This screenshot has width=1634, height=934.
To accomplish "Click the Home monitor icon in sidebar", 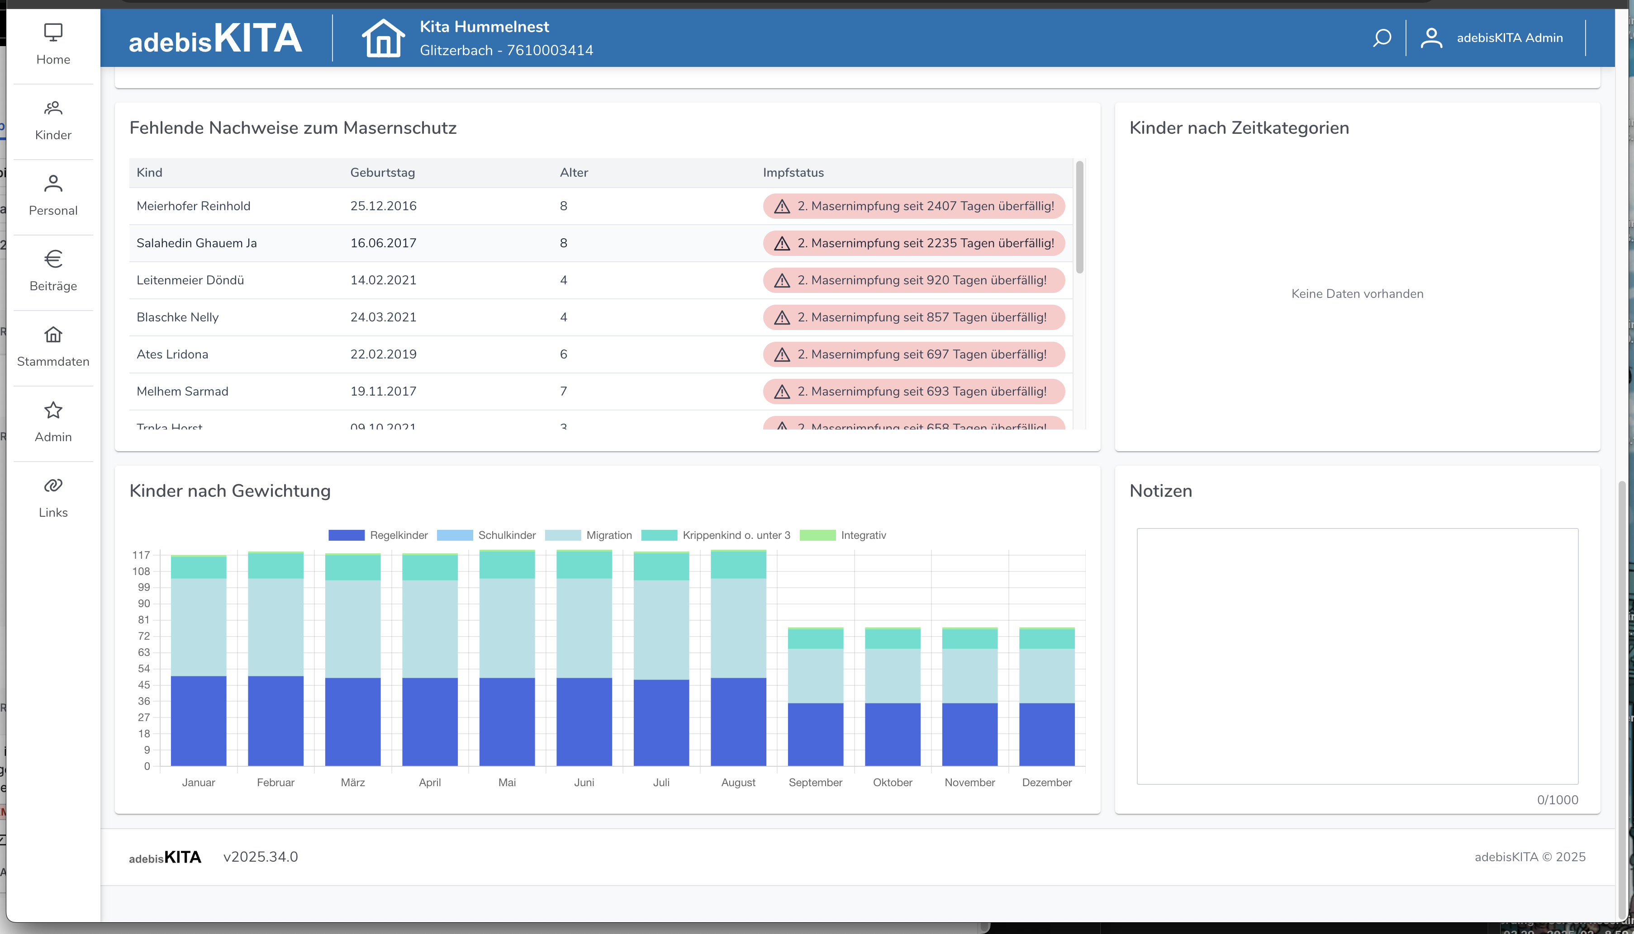I will pos(53,33).
